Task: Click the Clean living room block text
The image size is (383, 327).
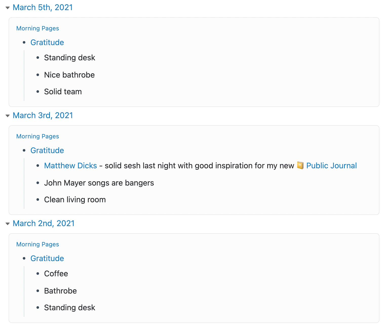Action: [75, 199]
